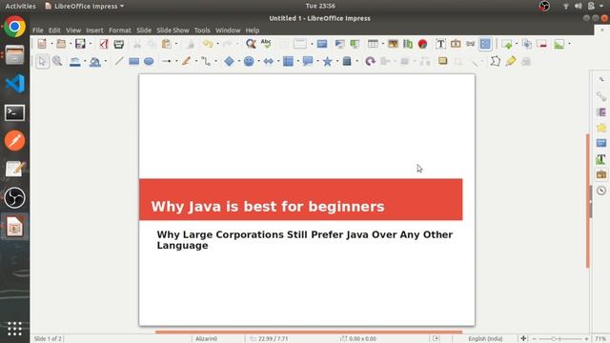The image size is (610, 343).
Task: Click the 71% zoom level
Action: 600,339
